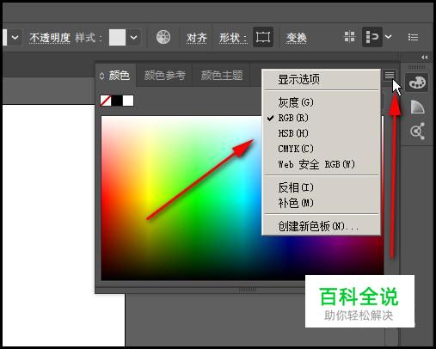Open the Color Guide panel icon
436x349 pixels.
point(417,107)
